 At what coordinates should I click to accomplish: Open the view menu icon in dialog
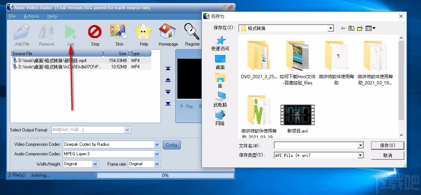click(370, 28)
